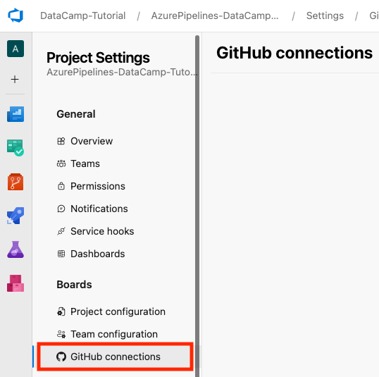Open the project avatar tile labeled A
This screenshot has height=377, width=379.
click(x=15, y=49)
